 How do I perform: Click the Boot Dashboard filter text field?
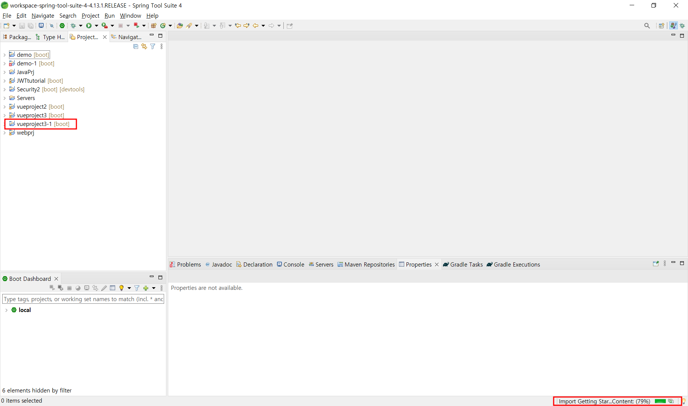click(83, 299)
